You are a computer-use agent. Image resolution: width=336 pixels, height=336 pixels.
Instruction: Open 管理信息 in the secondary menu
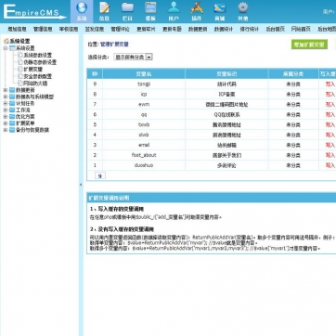(x=43, y=30)
